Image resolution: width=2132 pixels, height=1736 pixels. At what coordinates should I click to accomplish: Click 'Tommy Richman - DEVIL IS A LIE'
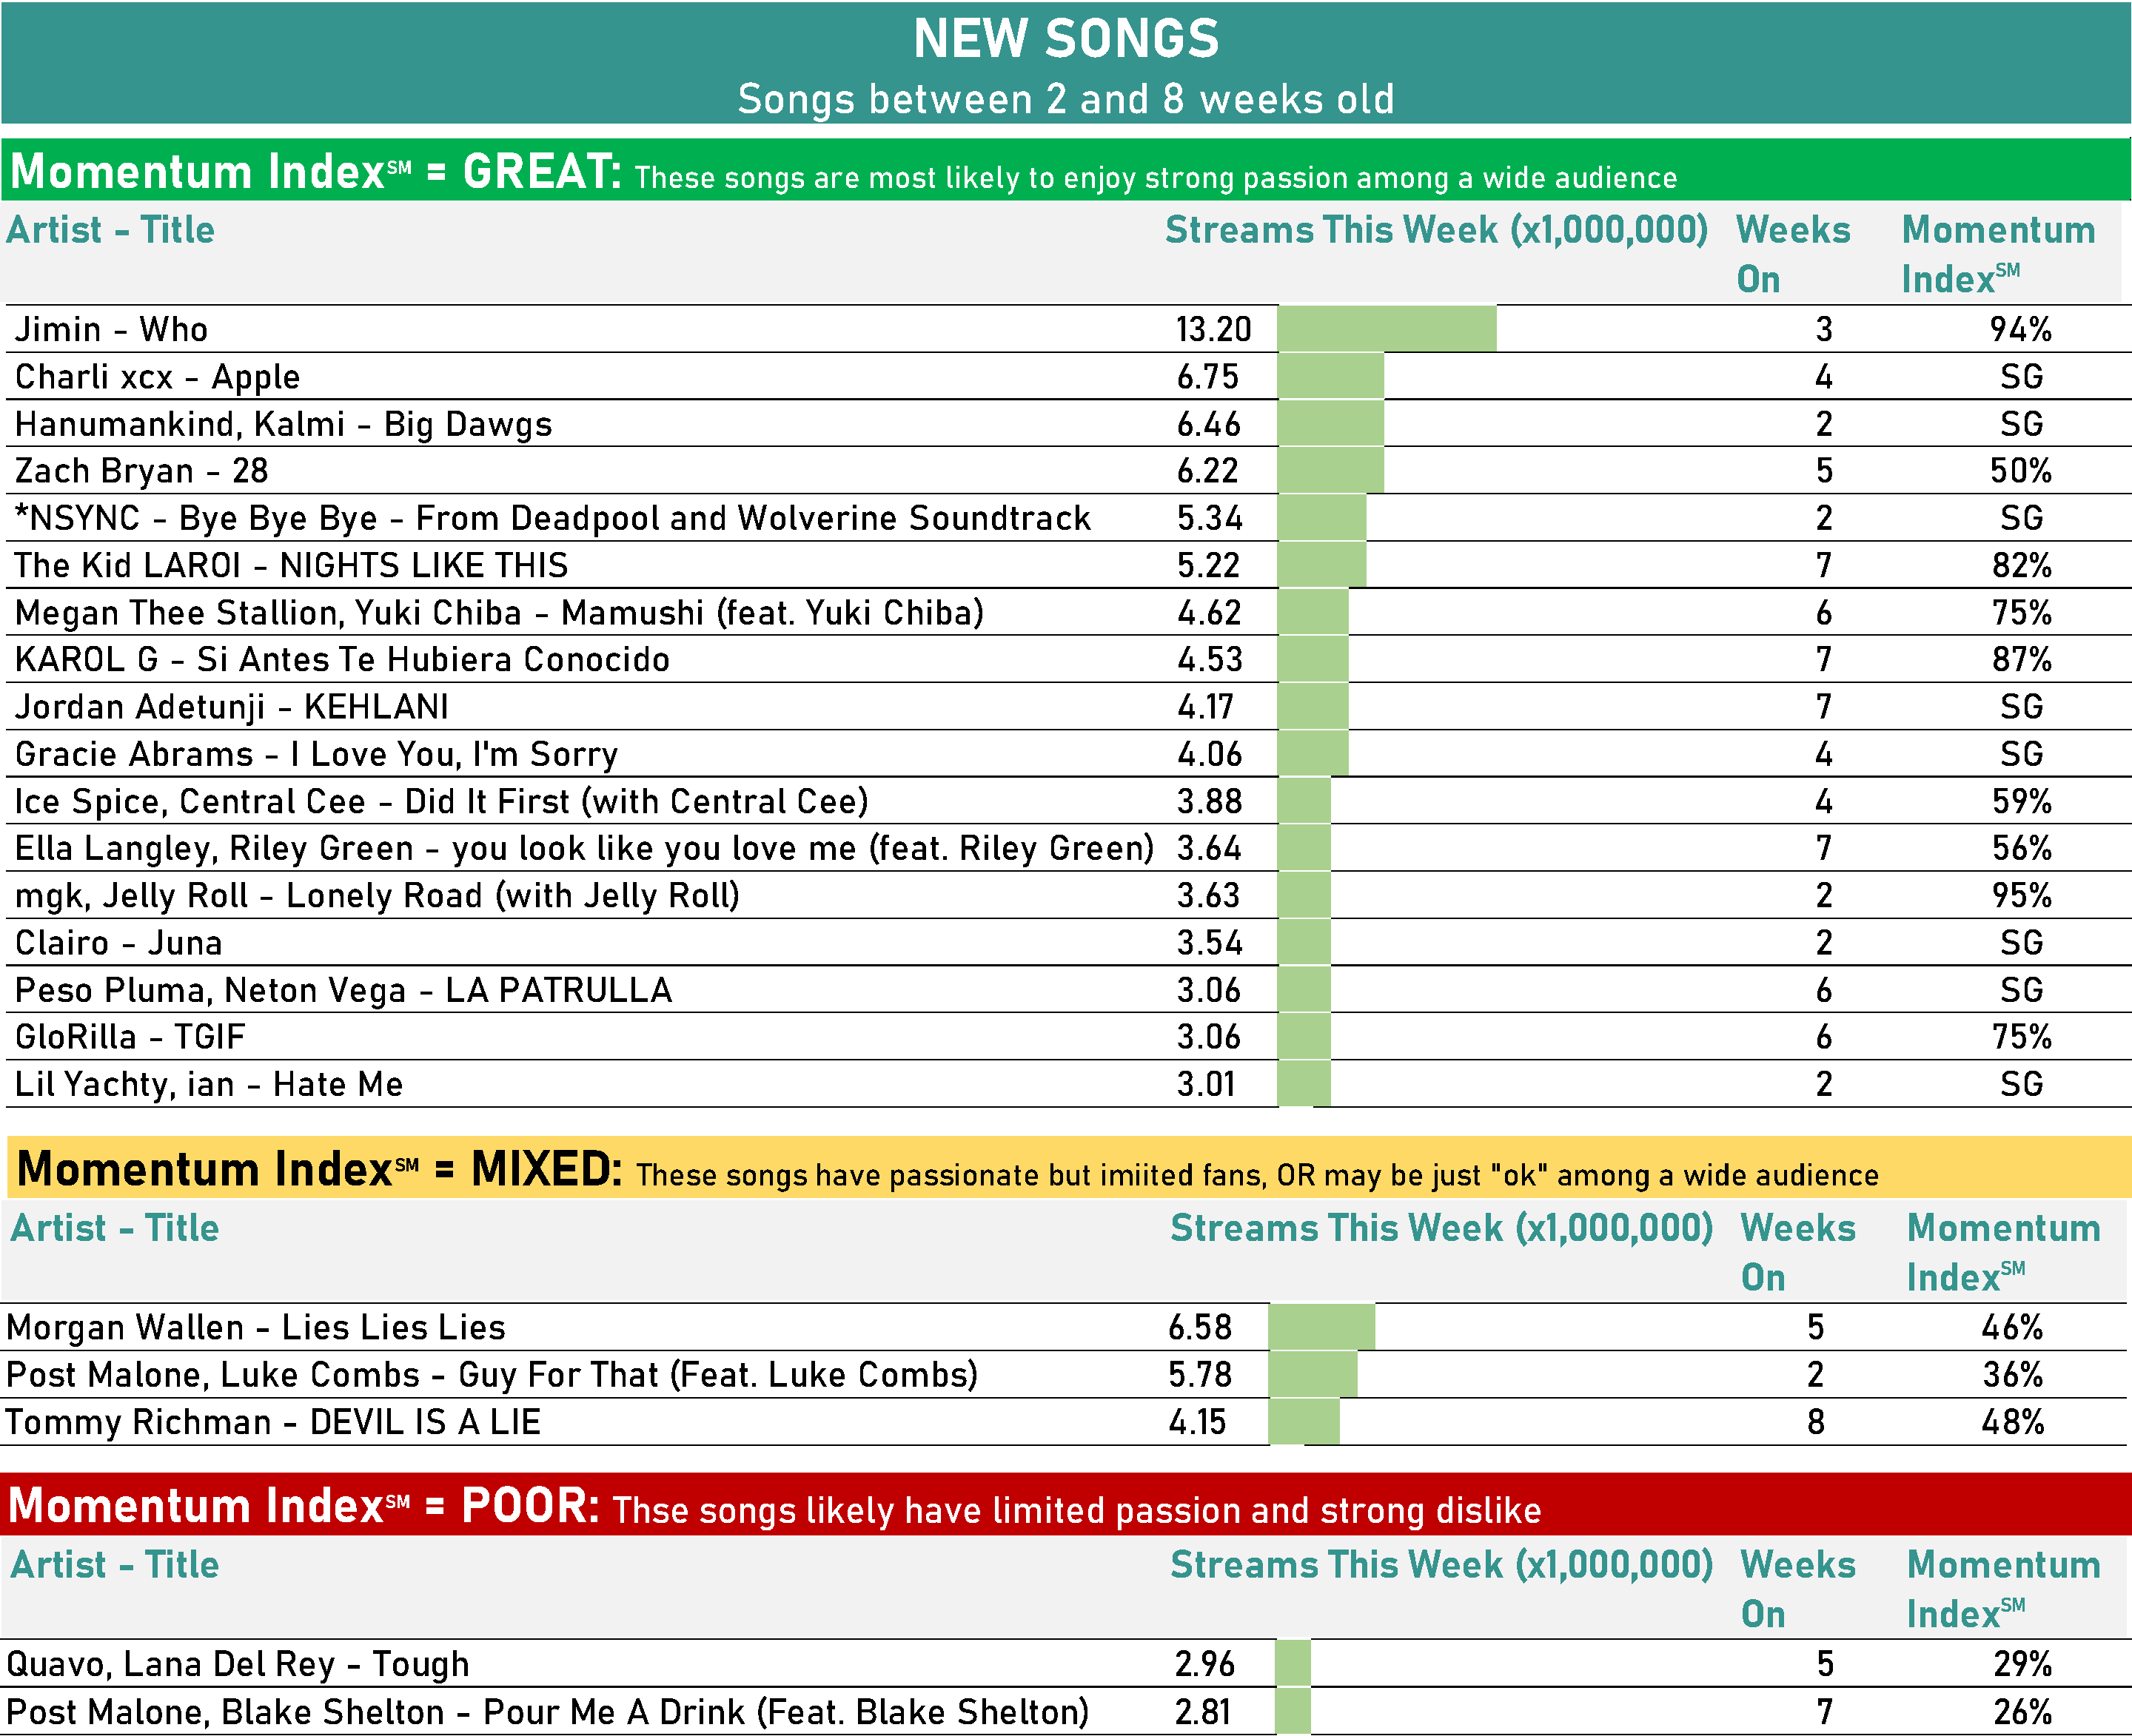pos(273,1422)
